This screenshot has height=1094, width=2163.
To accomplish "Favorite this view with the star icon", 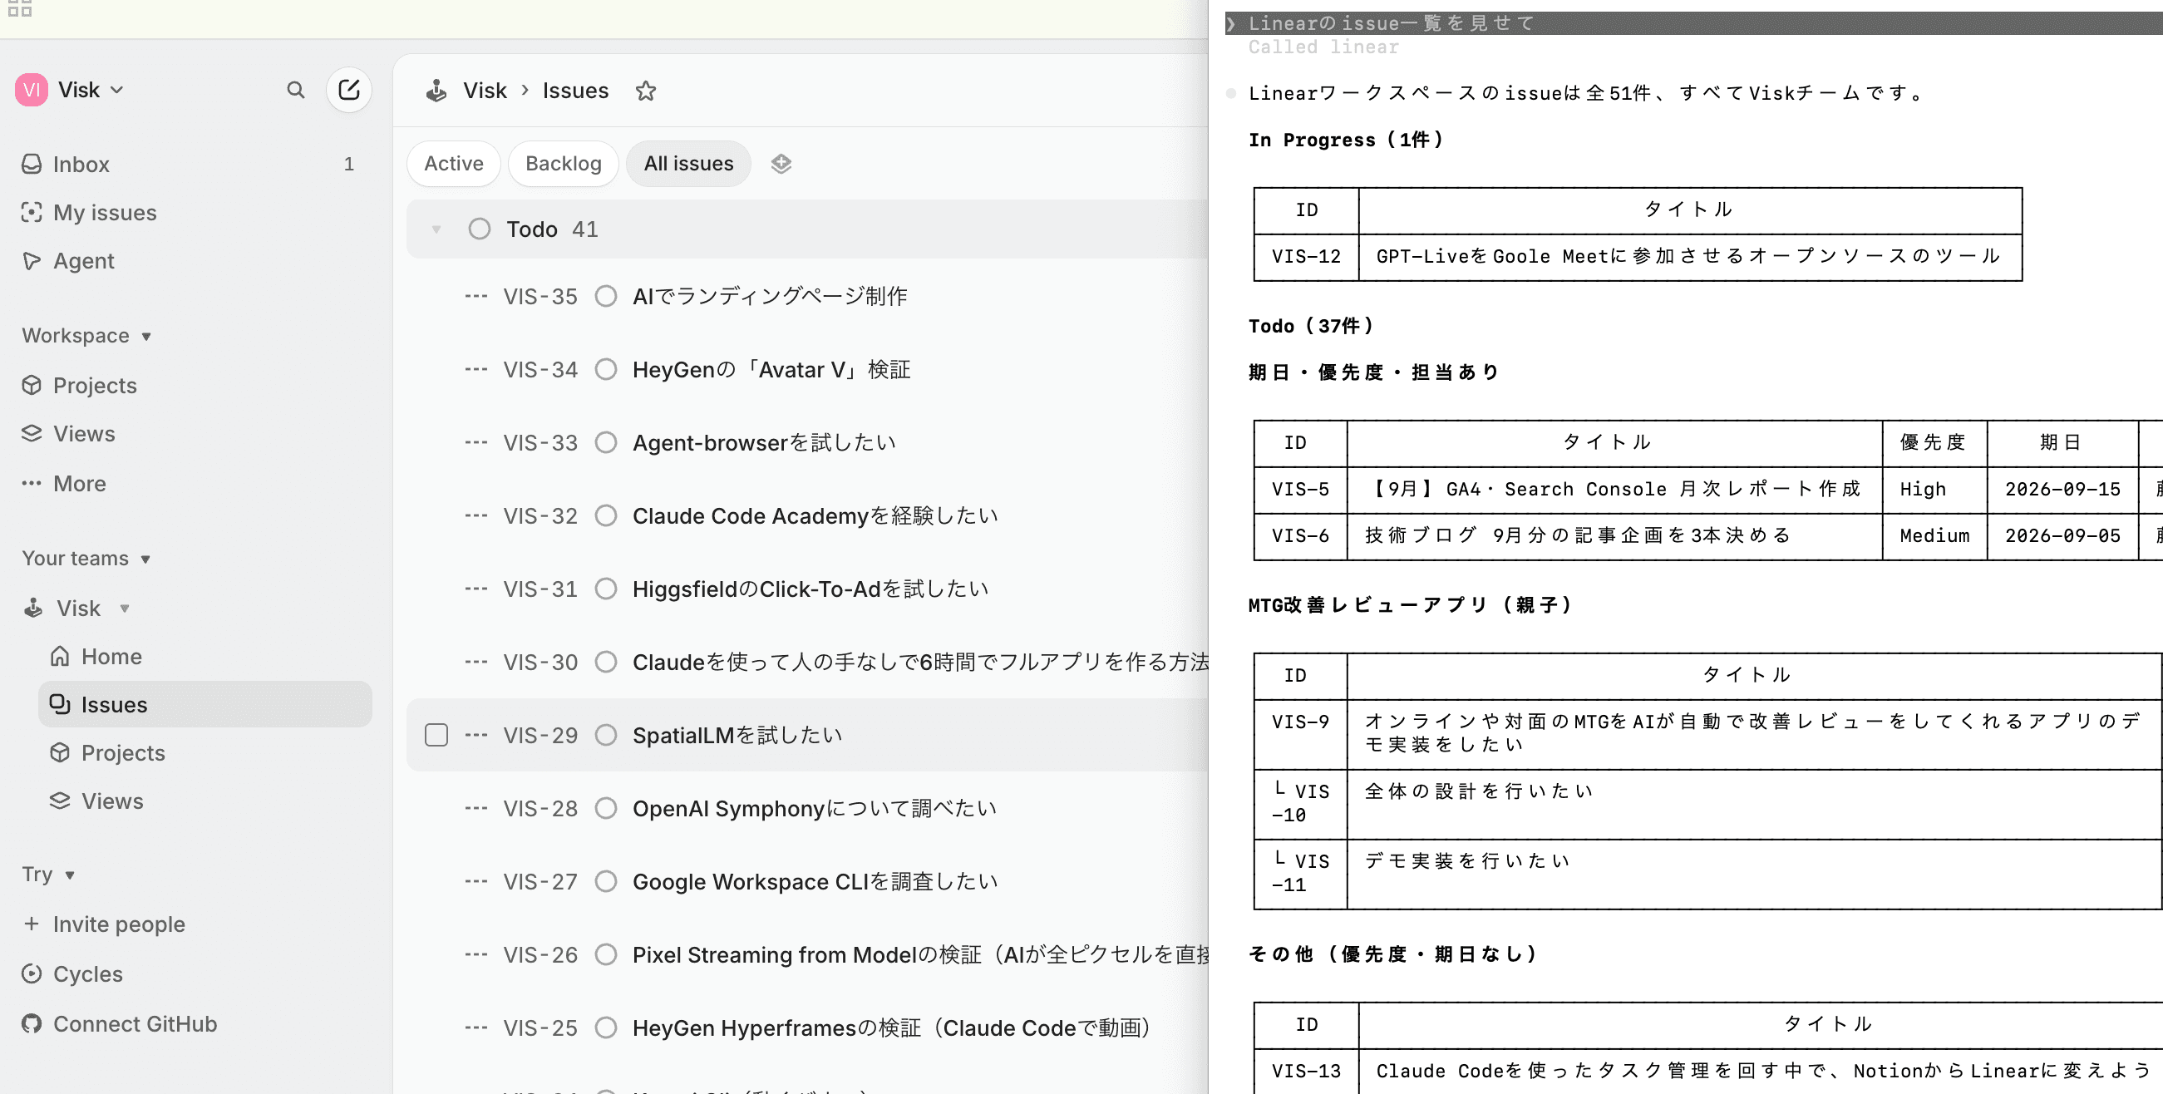I will 646,91.
